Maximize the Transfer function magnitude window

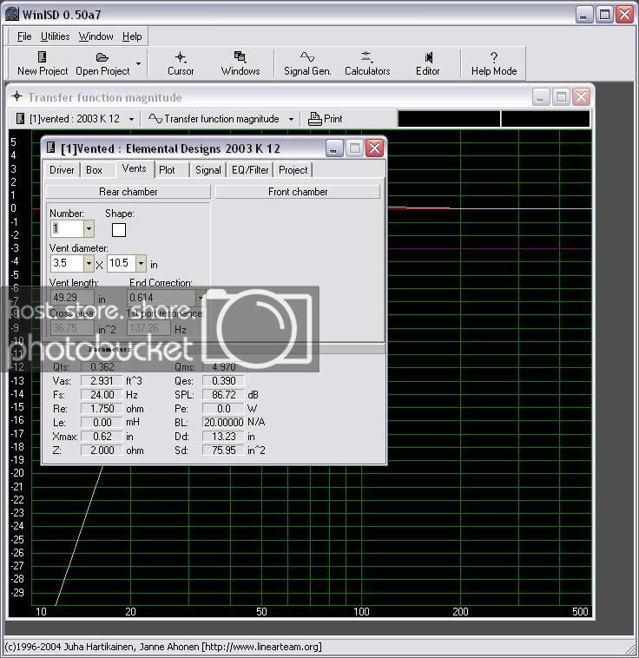[561, 97]
